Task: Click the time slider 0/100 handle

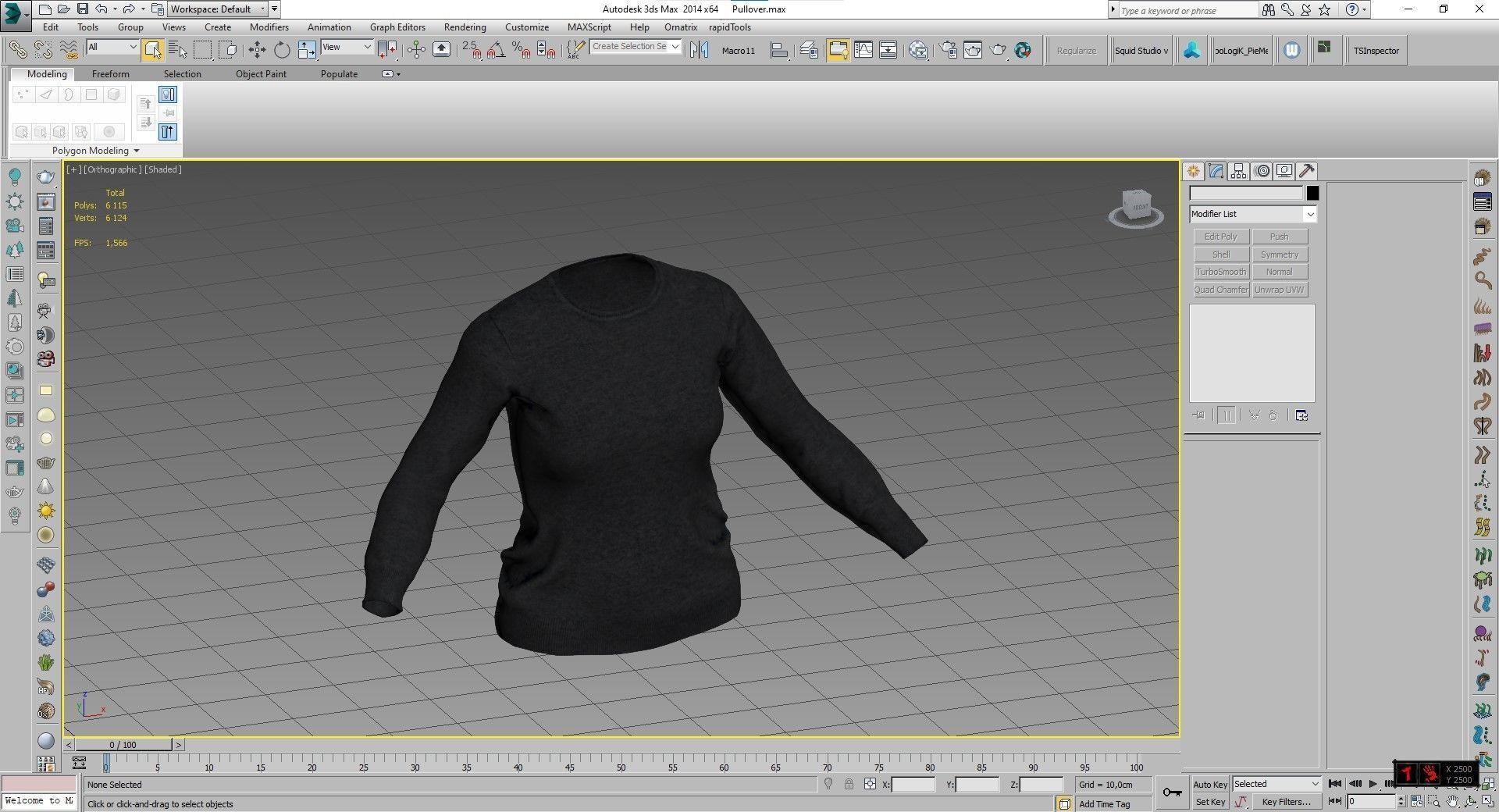Action: [x=123, y=745]
